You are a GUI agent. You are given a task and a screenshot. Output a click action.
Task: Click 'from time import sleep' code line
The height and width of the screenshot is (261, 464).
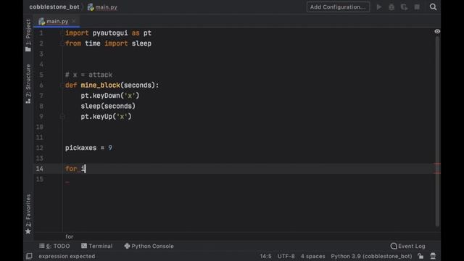[108, 43]
